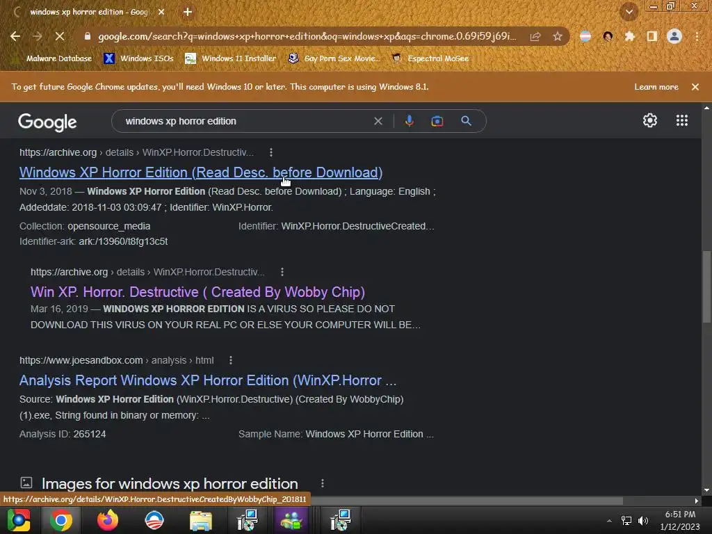Click the archive.org breadcrumb of first result
The height and width of the screenshot is (534, 712).
(x=136, y=152)
